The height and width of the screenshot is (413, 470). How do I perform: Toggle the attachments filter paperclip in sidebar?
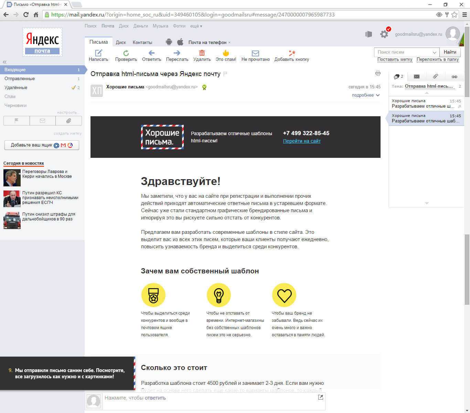point(68,121)
